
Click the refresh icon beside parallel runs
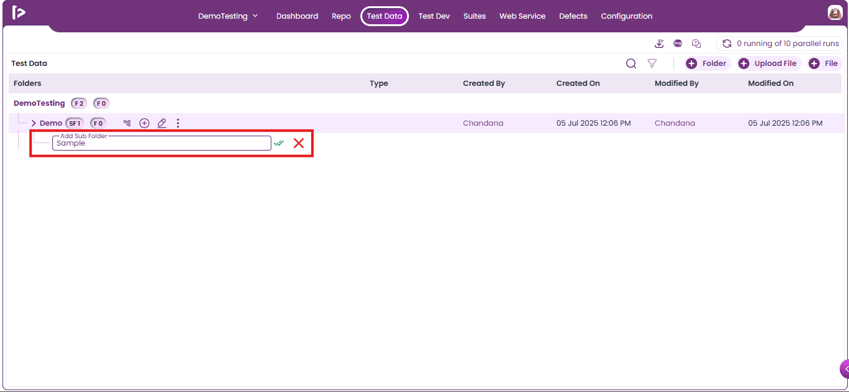coord(726,44)
